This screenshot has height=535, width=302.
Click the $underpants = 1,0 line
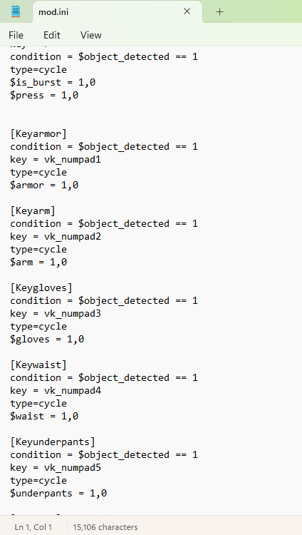tap(58, 494)
